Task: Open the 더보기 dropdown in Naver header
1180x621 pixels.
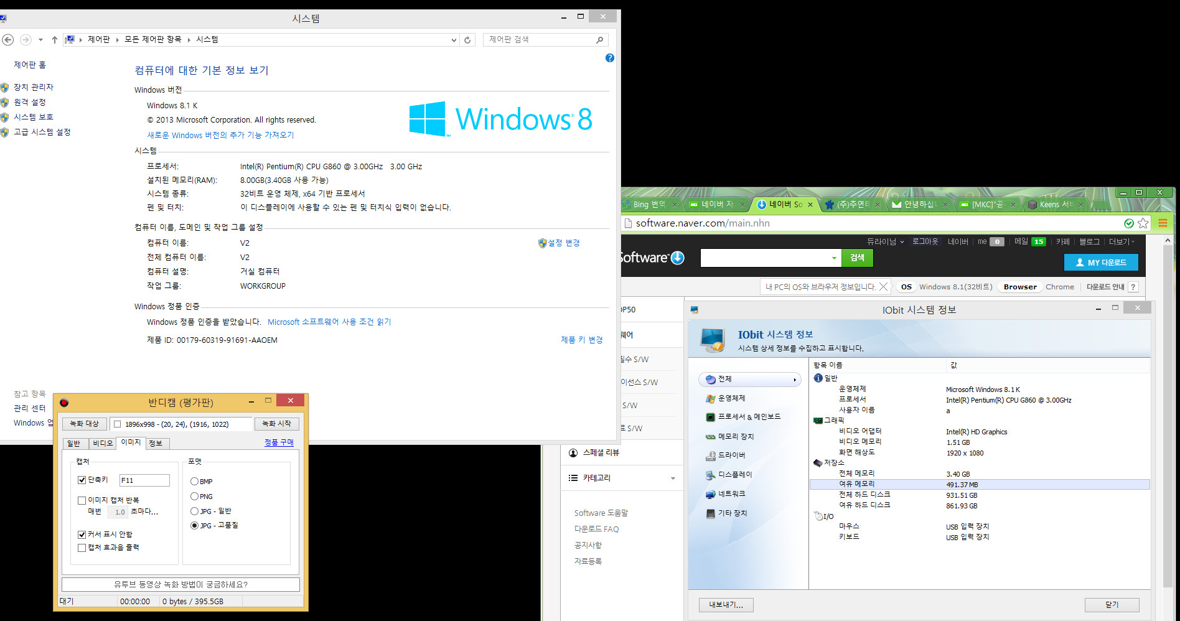Action: [1121, 241]
